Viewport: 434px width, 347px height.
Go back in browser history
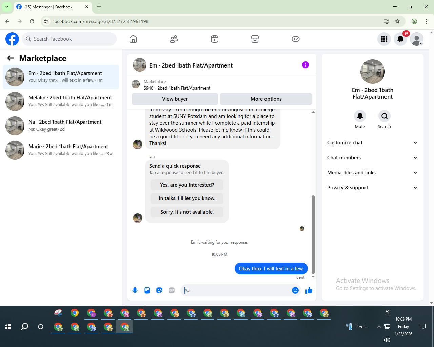[7, 21]
